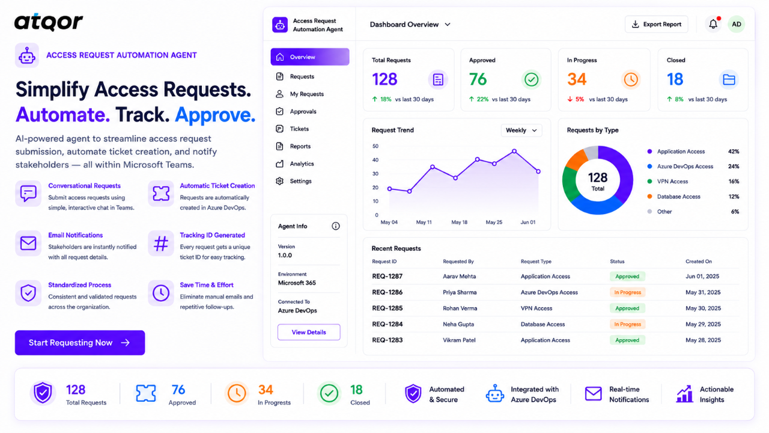Click the Agent Info information icon
Image resolution: width=769 pixels, height=433 pixels.
pos(336,226)
